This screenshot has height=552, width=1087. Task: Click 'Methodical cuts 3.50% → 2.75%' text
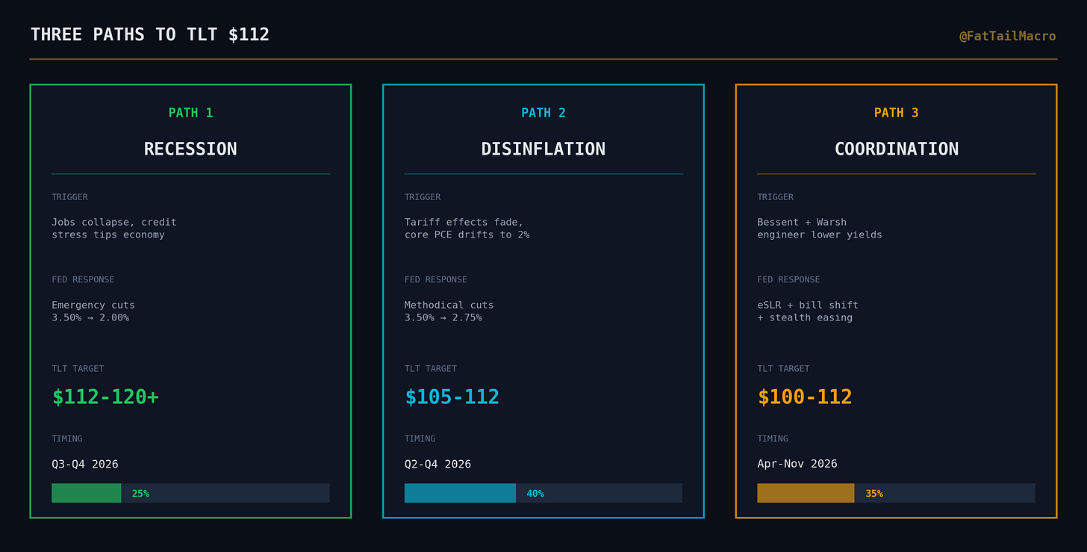449,311
